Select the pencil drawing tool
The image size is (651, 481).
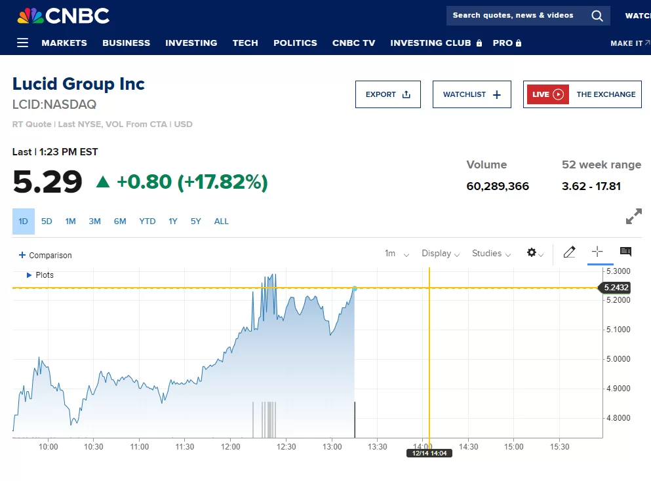[x=569, y=252]
